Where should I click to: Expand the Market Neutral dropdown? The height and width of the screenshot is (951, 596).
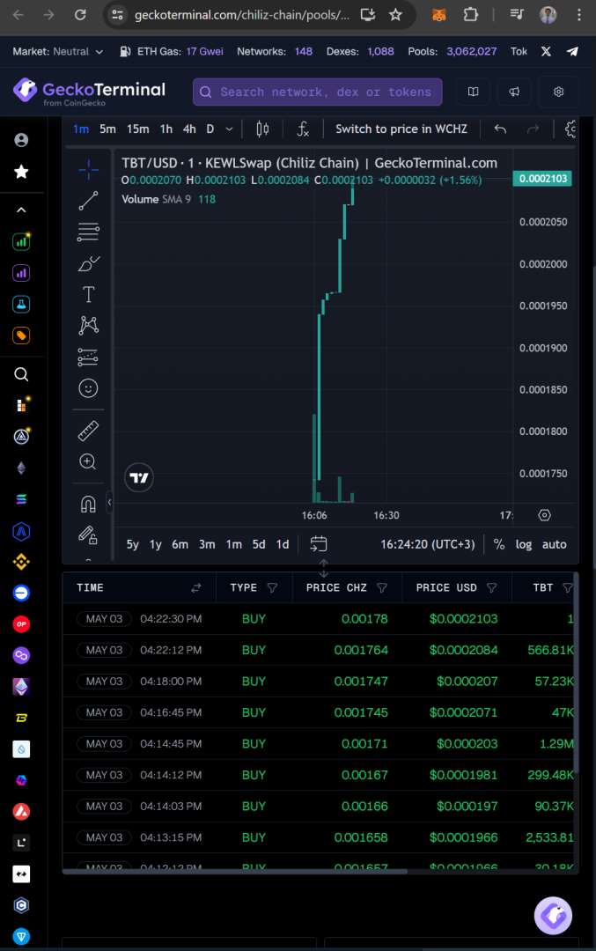pos(58,52)
